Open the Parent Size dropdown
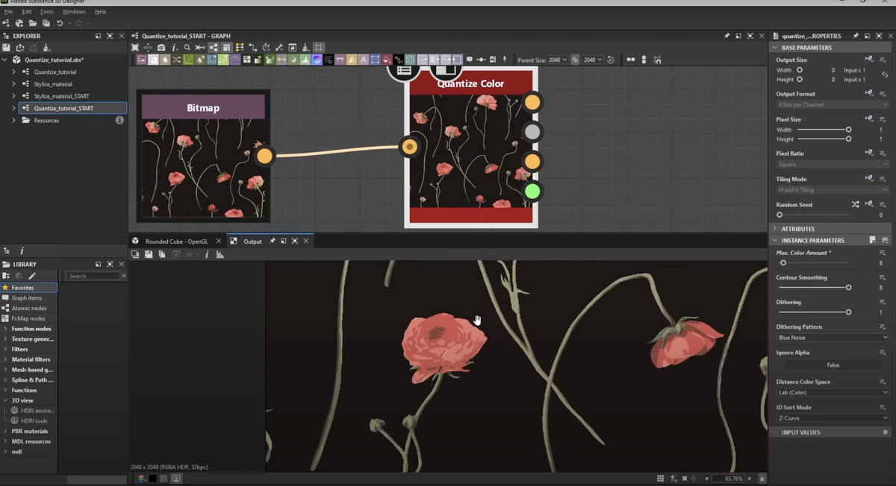This screenshot has width=896, height=486. (557, 60)
